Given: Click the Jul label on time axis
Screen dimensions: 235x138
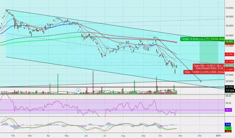Looking at the screenshot, I should tap(105, 136).
